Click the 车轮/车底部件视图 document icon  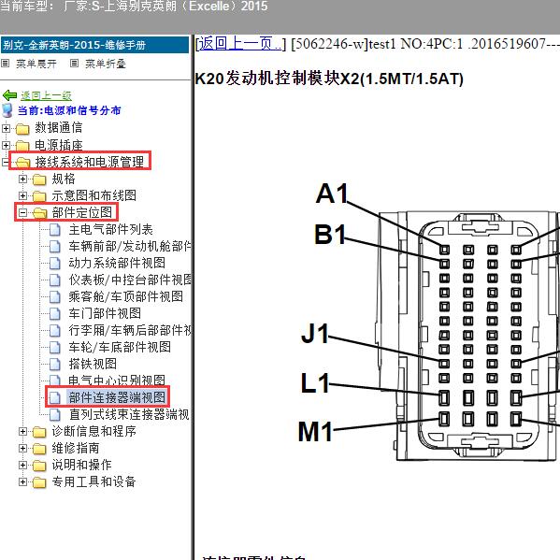pyautogui.click(x=54, y=347)
